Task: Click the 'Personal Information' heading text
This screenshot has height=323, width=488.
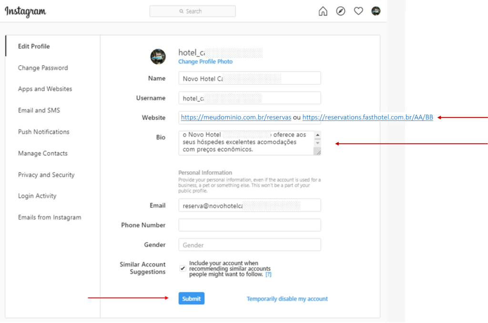Action: (205, 172)
